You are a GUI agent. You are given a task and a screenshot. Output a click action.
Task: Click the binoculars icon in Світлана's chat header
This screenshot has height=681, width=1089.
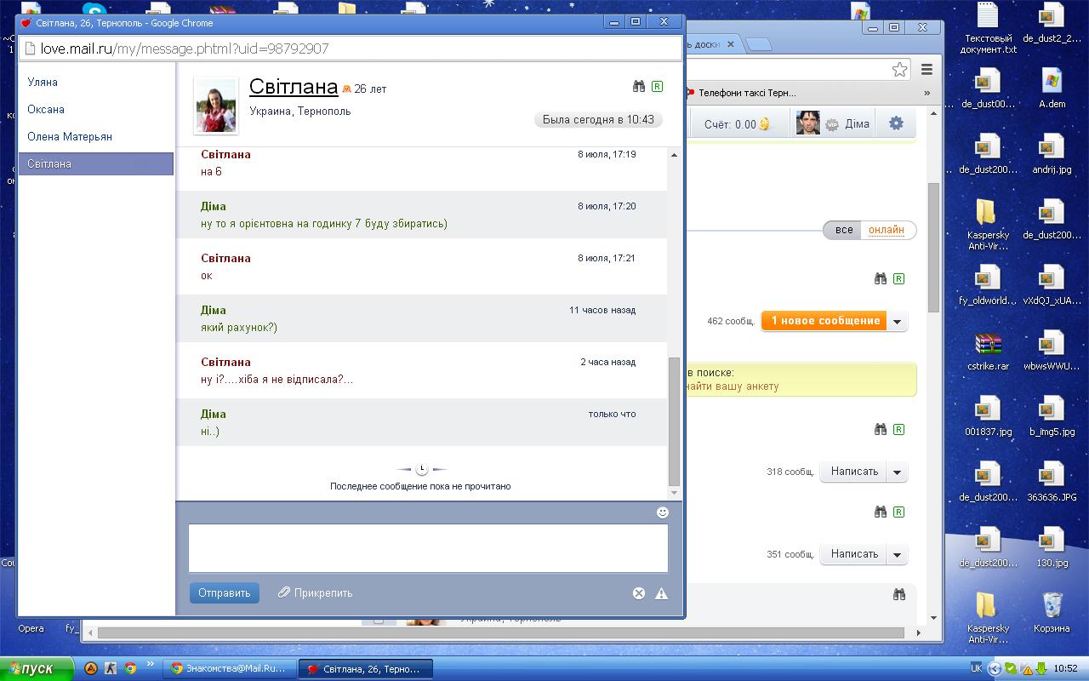coord(639,86)
